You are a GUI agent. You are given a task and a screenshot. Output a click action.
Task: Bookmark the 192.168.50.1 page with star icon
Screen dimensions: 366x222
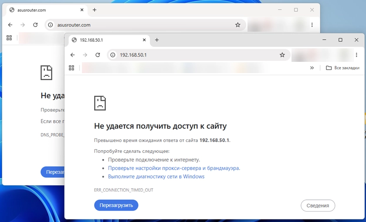tap(282, 55)
